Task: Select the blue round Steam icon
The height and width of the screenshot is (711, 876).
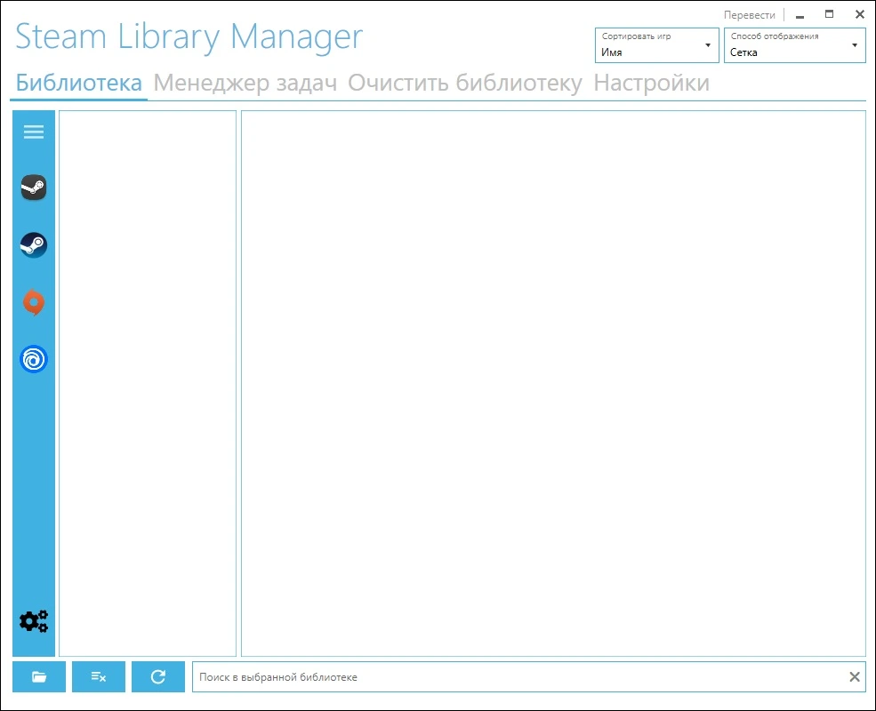Action: [34, 245]
